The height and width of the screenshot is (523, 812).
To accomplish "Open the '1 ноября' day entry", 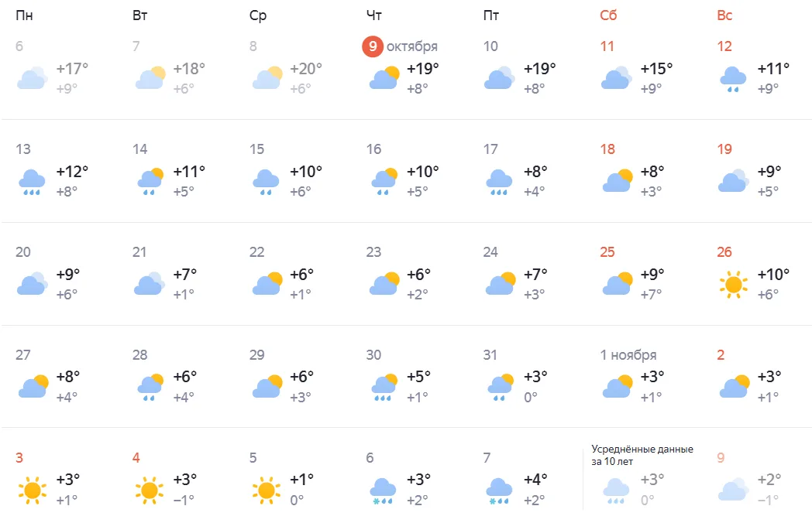I will [x=628, y=355].
